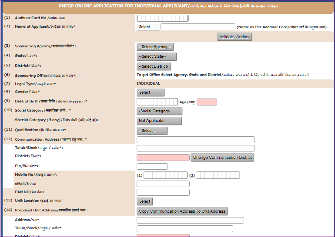Expand the Social Category dropdown

159,111
